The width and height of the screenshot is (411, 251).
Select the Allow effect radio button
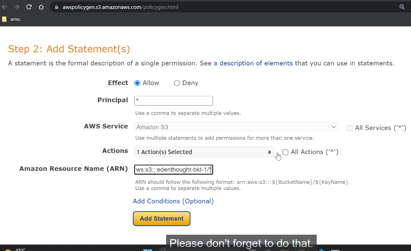coord(137,83)
